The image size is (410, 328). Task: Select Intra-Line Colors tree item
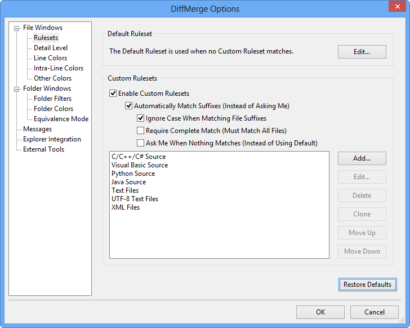click(x=58, y=68)
